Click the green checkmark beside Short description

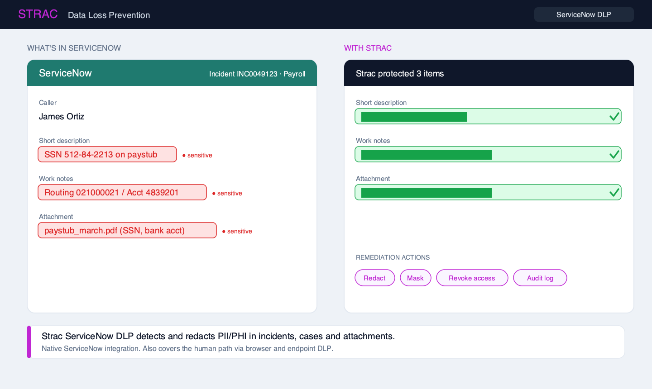pos(614,116)
